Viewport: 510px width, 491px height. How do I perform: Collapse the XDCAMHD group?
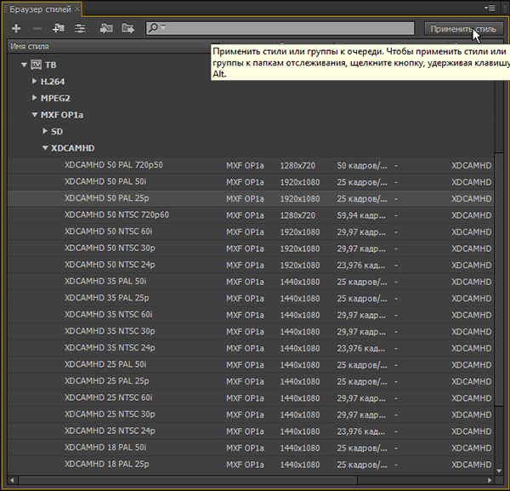tap(45, 148)
